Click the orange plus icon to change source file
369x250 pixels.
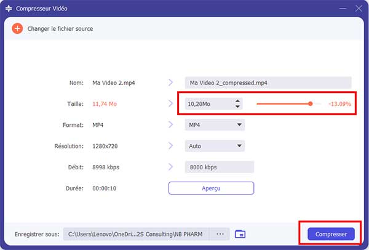coord(17,28)
